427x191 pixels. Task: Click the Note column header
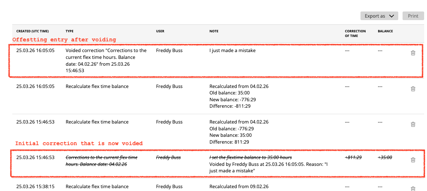coord(214,31)
